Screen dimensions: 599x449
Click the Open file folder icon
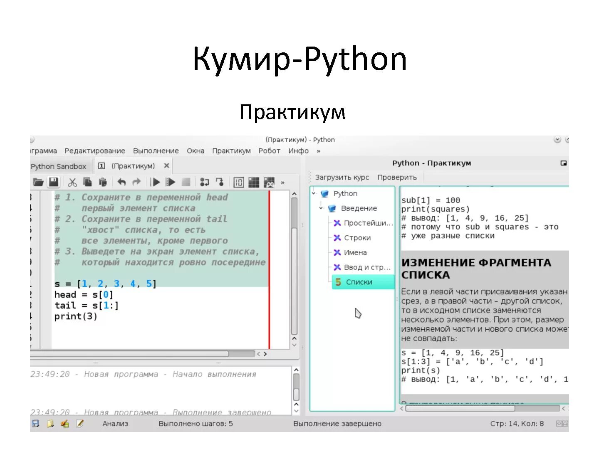tap(38, 182)
